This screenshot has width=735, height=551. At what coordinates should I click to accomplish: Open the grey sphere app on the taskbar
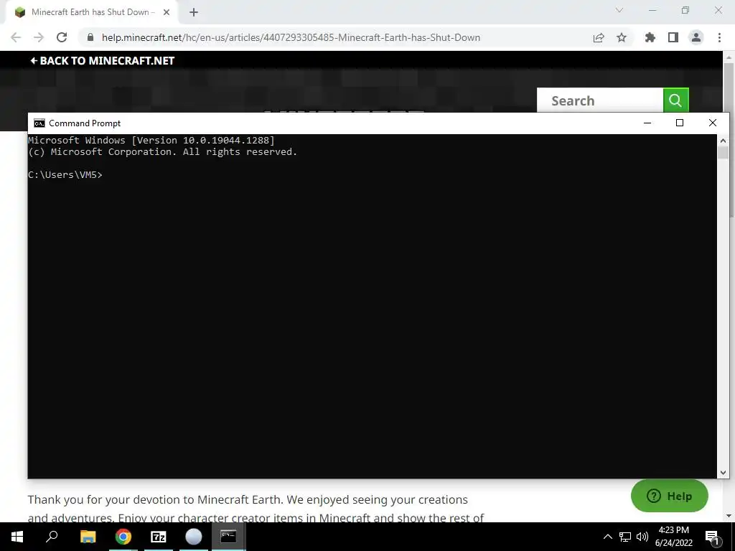194,537
